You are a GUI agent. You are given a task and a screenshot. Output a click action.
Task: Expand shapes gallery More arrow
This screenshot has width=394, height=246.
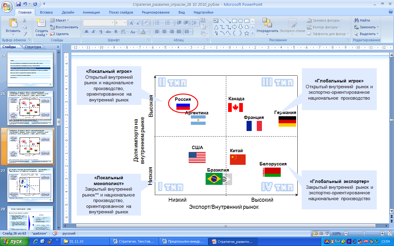pos(252,33)
